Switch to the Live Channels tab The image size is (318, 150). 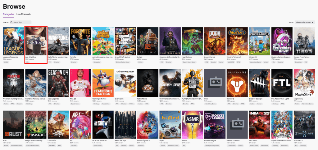(x=24, y=14)
